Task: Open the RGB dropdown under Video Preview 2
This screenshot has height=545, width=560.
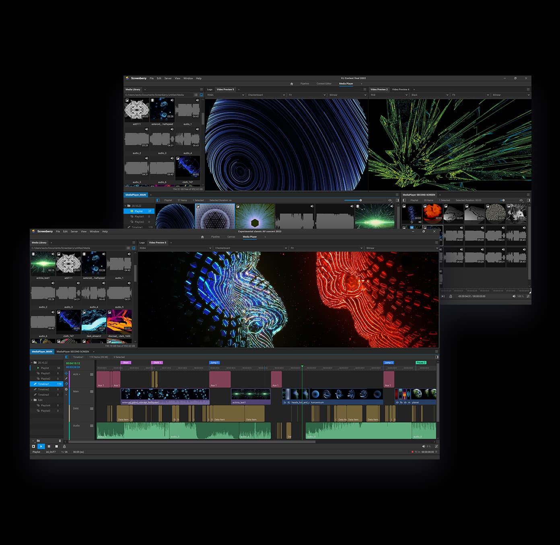Action: (389, 95)
